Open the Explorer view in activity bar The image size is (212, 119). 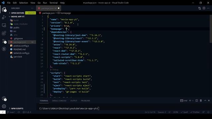click(x=4, y=9)
